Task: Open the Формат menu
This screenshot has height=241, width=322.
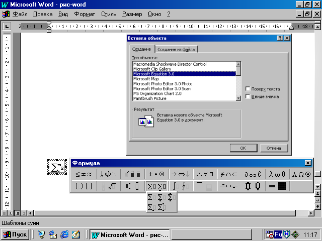Action: pyautogui.click(x=85, y=14)
